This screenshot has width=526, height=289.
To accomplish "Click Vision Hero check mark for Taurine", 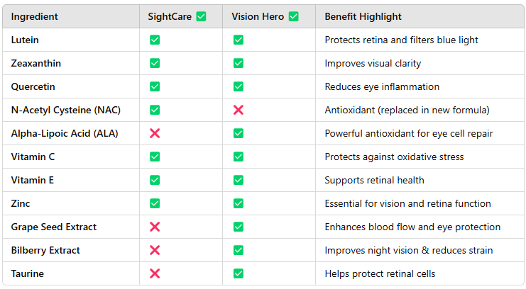I will (x=239, y=273).
